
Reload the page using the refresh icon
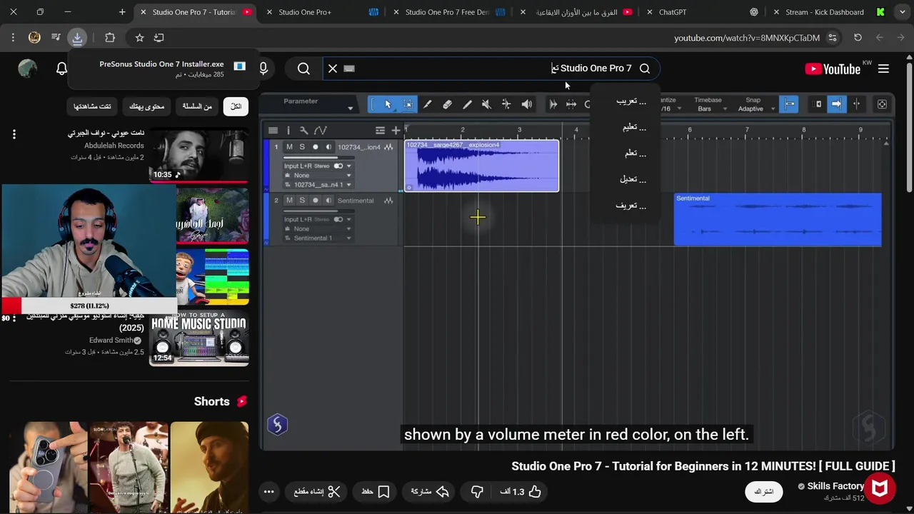tap(858, 37)
